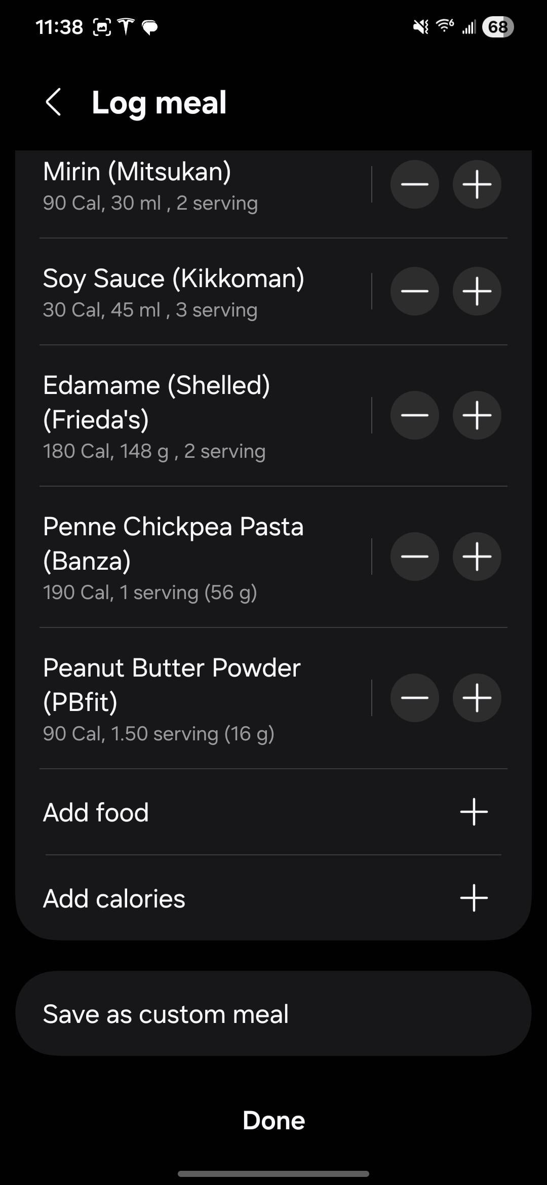Tap the back arrow beside Log meal

coord(54,102)
